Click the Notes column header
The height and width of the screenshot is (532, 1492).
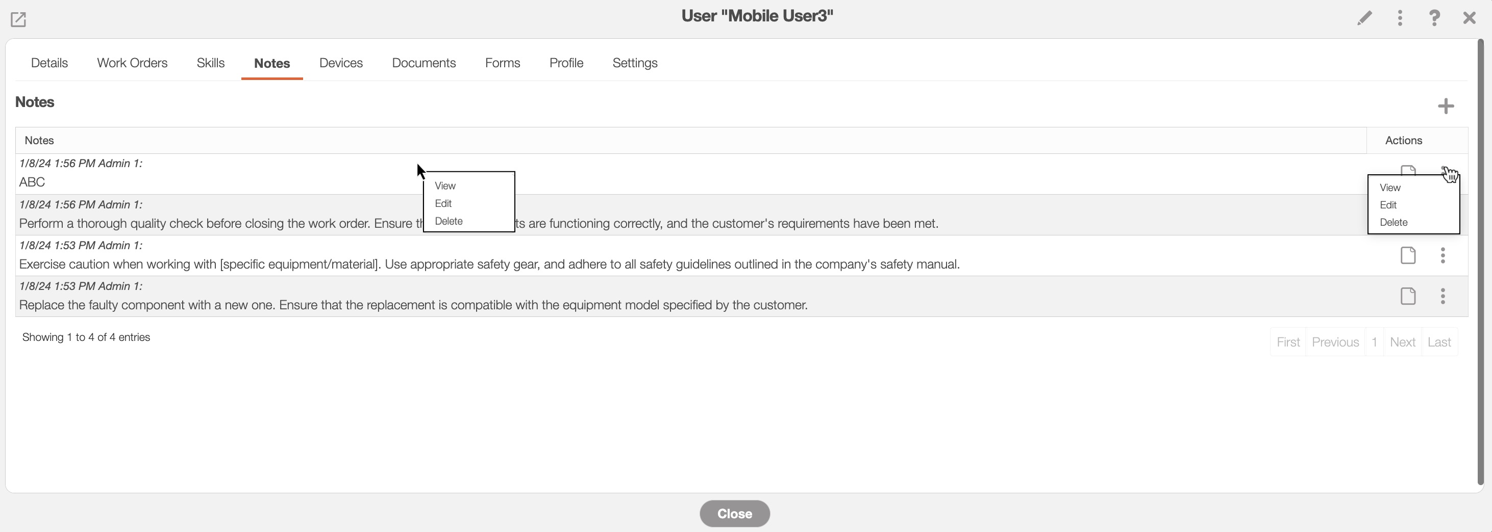[x=39, y=141]
